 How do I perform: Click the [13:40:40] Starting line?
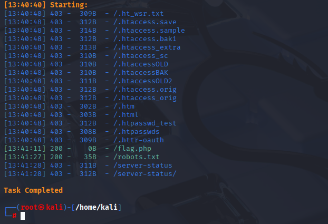click(x=46, y=5)
